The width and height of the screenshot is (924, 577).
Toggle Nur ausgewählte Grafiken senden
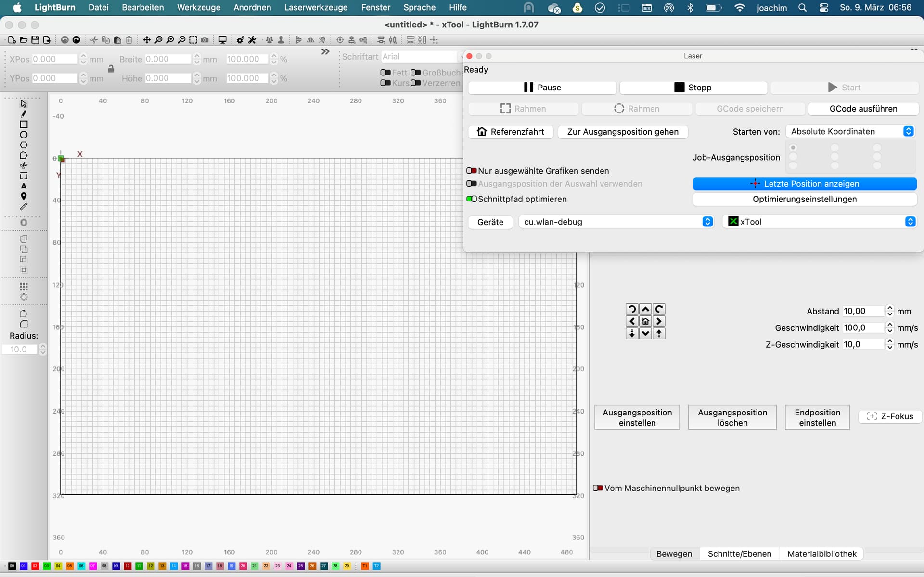472,171
